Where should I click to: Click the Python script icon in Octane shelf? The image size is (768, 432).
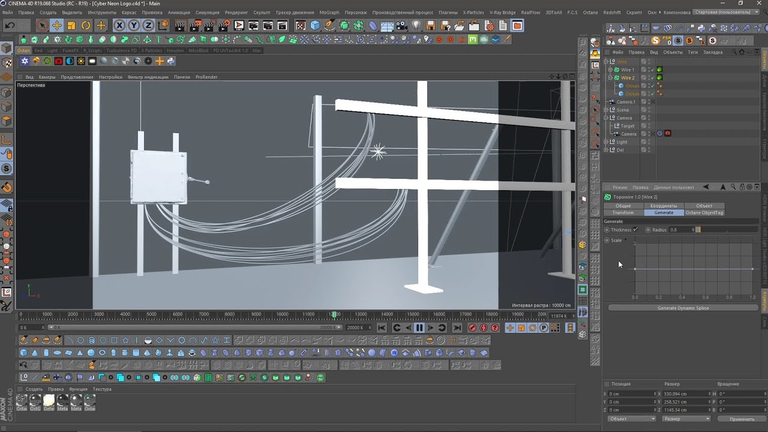[171, 61]
